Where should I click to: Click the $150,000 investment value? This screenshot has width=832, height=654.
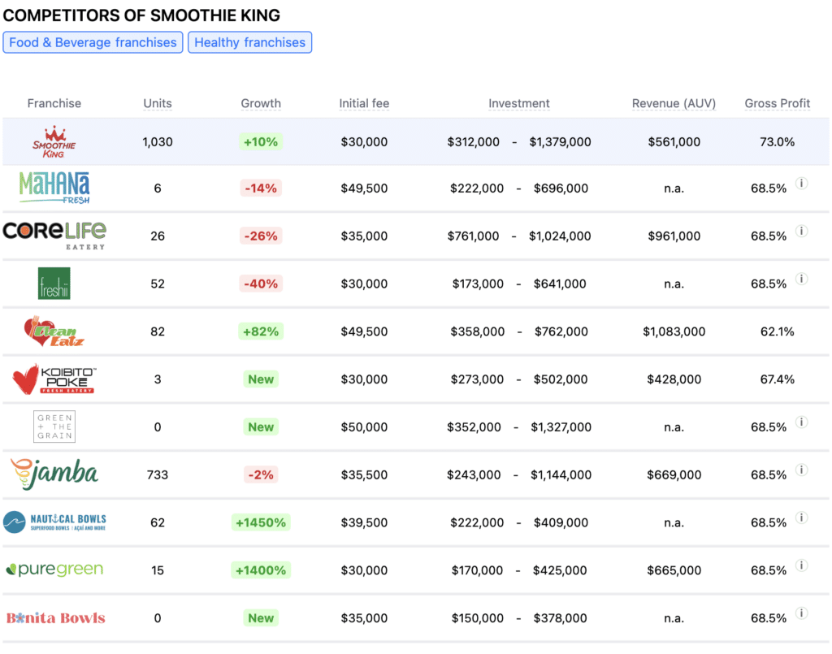click(x=478, y=618)
